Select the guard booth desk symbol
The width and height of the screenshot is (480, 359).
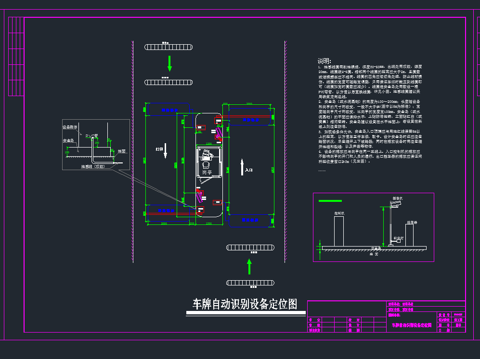(x=208, y=155)
